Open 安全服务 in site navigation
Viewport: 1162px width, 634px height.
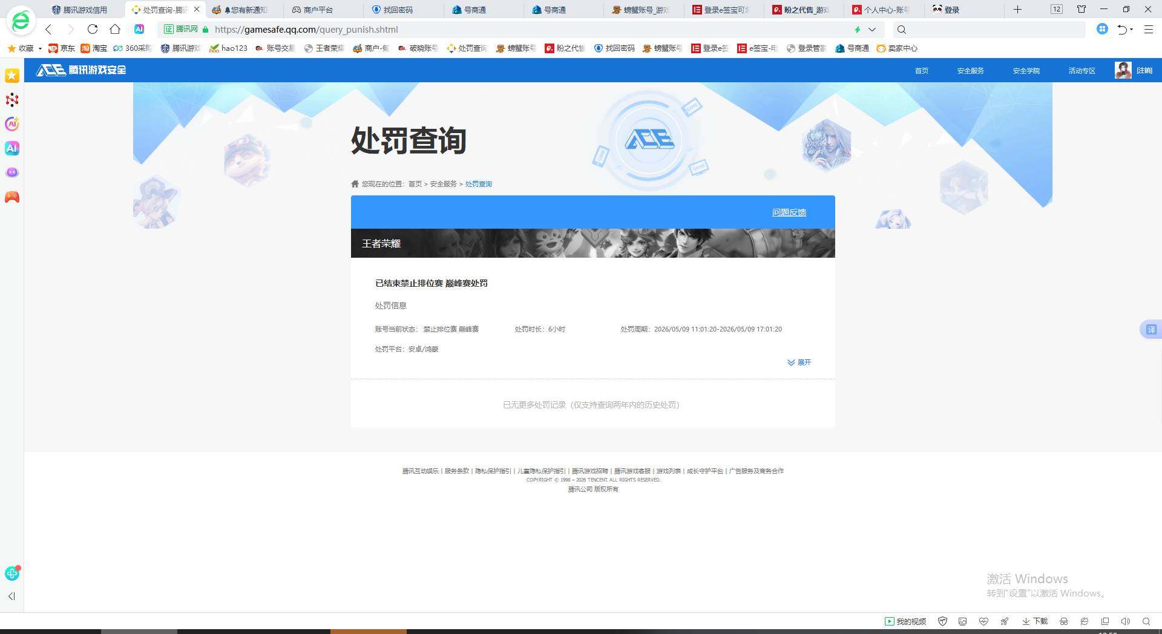(x=970, y=71)
